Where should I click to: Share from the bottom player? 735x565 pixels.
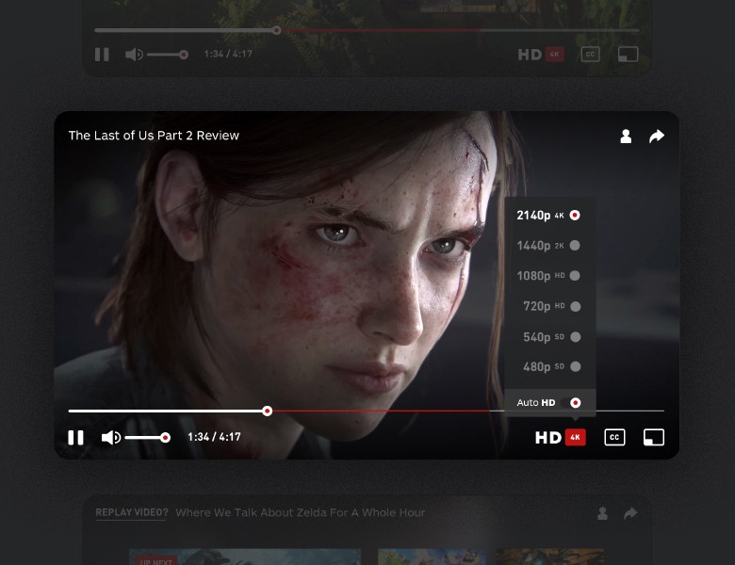coord(631,513)
